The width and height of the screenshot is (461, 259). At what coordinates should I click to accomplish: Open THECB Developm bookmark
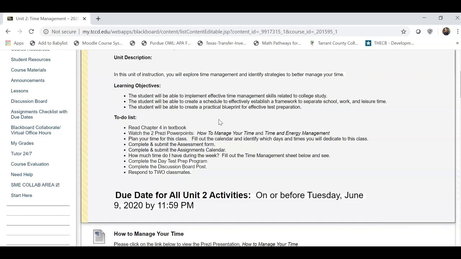click(390, 43)
